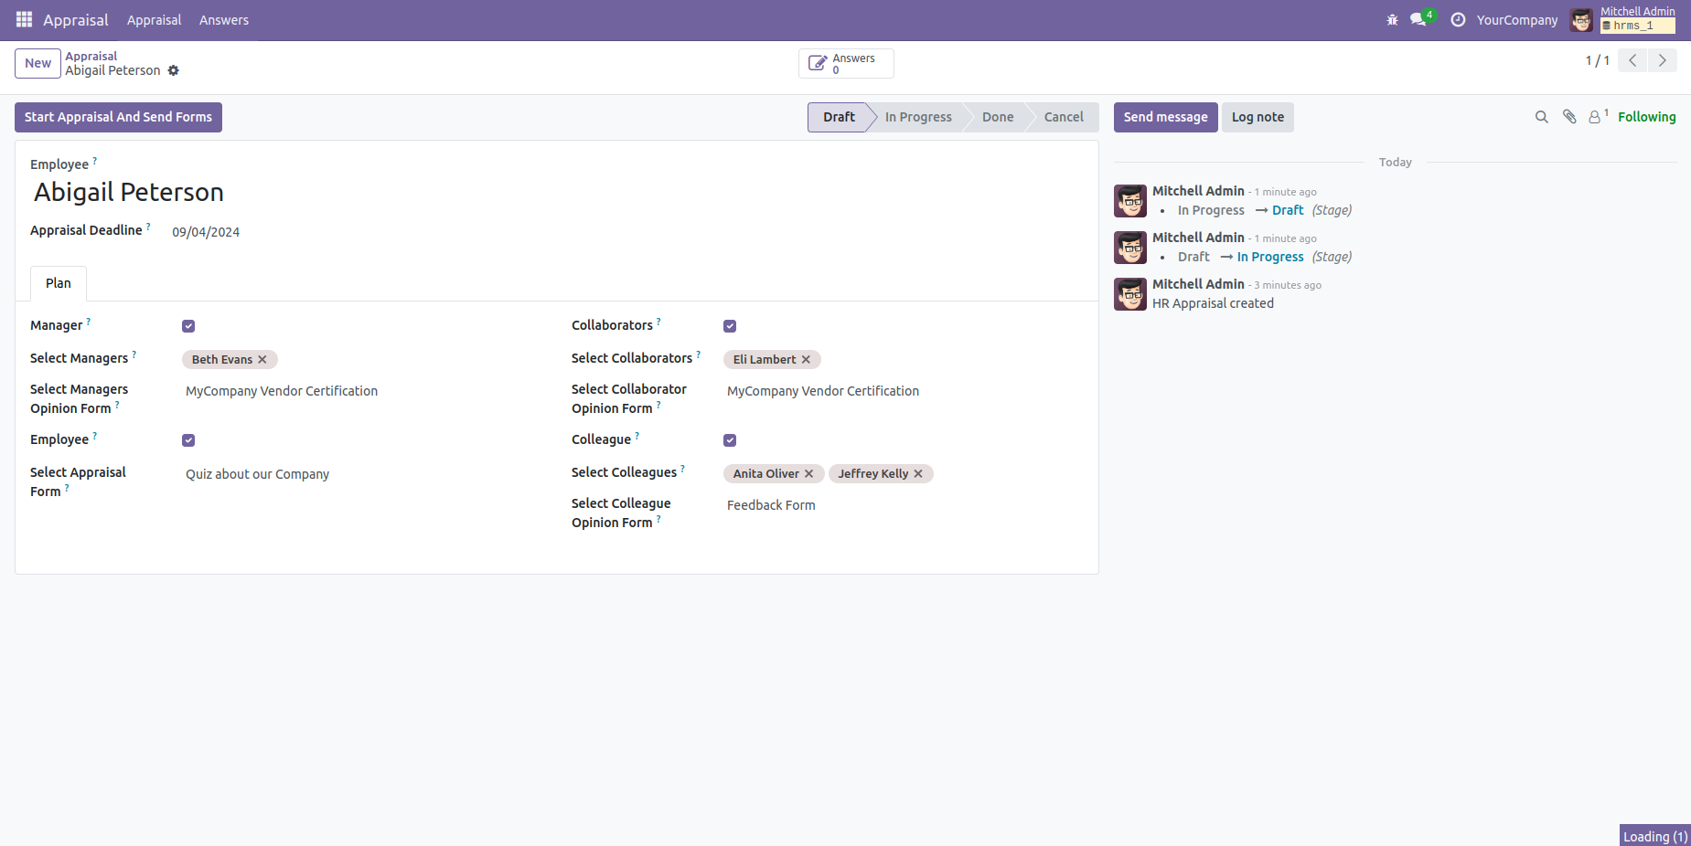The image size is (1691, 846).
Task: Show followers using the person icon
Action: click(x=1595, y=117)
